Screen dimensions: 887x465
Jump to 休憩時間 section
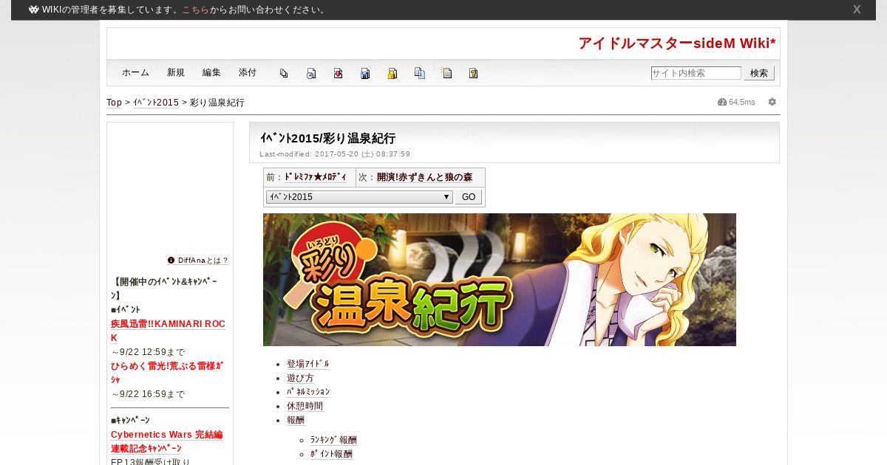(x=305, y=406)
